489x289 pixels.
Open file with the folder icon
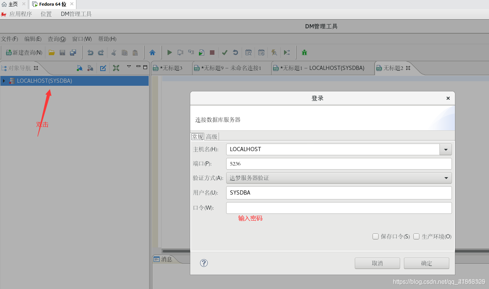point(52,53)
